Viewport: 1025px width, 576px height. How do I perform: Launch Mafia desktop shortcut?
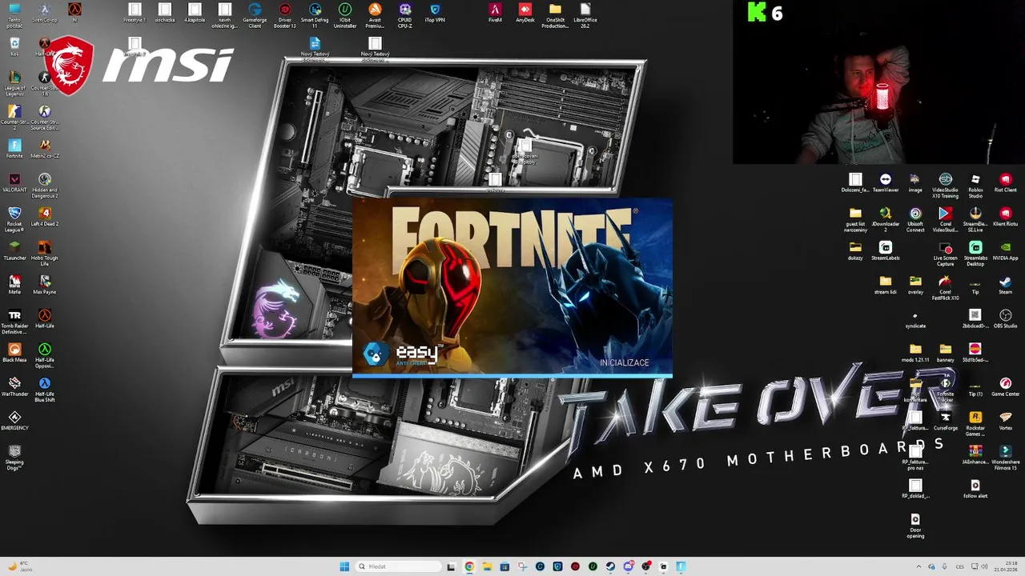(x=14, y=285)
